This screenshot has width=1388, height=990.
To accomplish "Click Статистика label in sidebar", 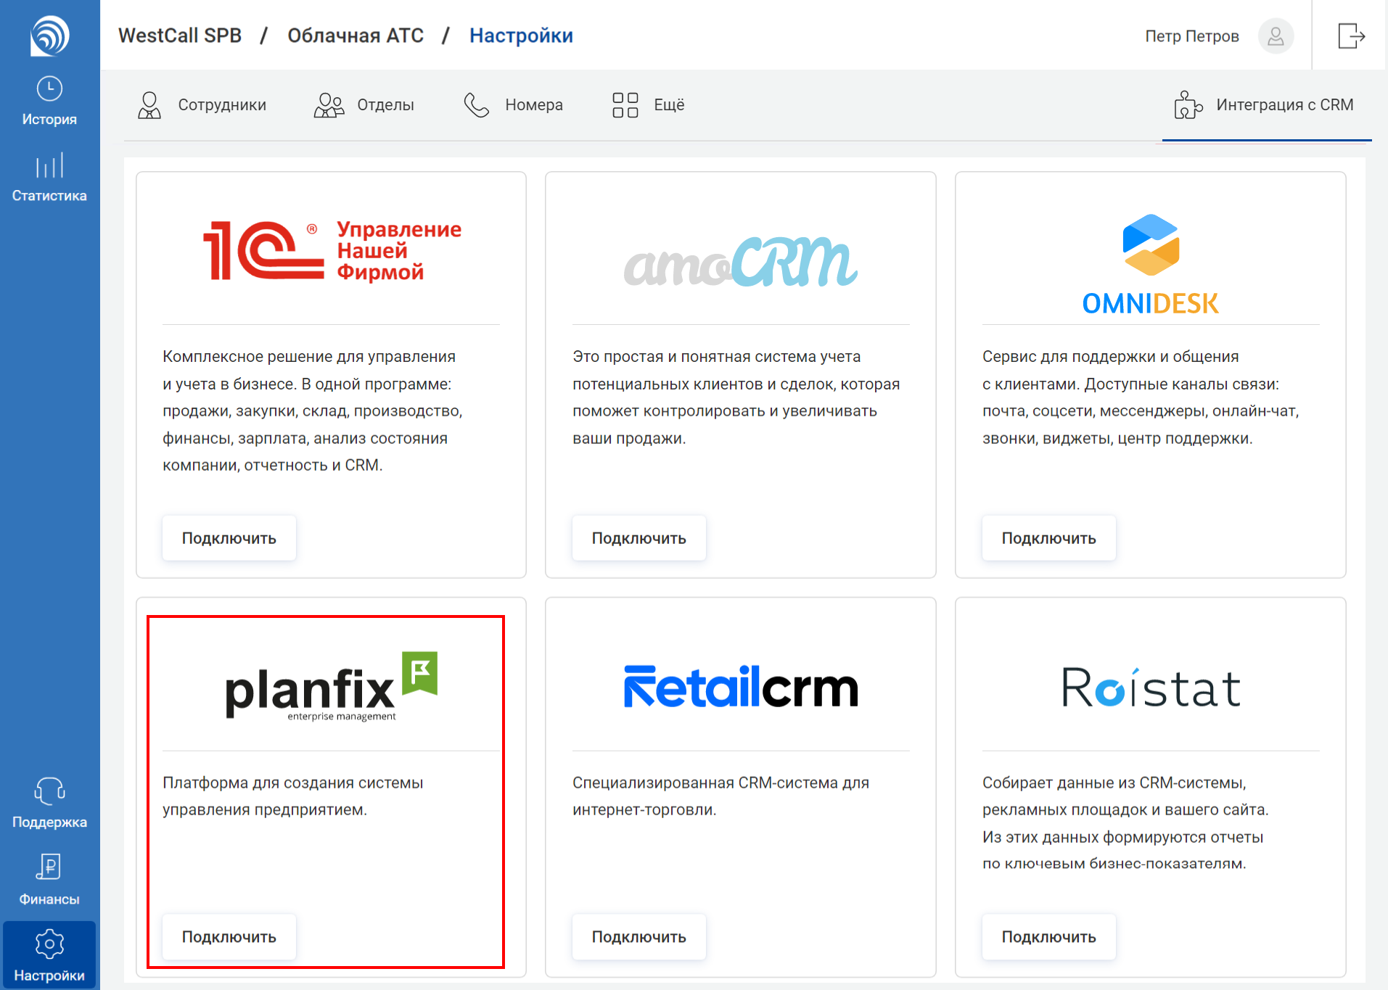I will [49, 196].
